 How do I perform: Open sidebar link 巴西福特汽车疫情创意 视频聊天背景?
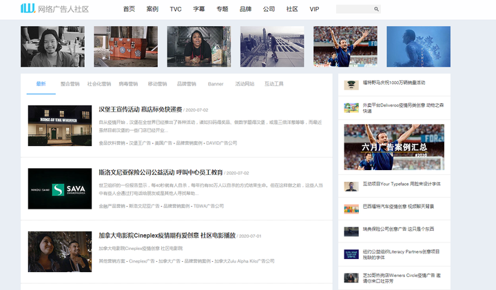coord(398,207)
